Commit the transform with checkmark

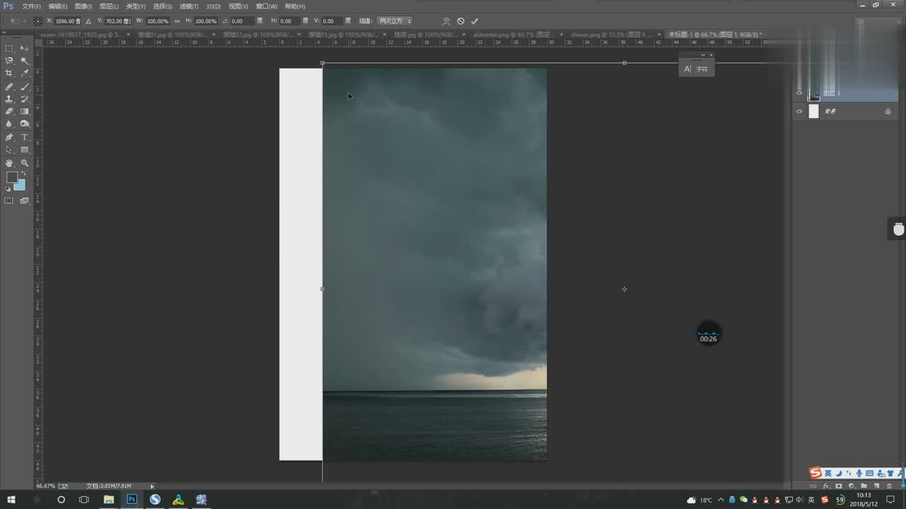[x=474, y=21]
